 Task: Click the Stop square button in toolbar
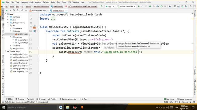pyautogui.click(x=165, y=6)
